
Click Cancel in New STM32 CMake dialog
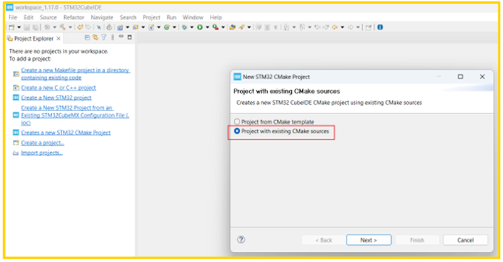point(465,240)
